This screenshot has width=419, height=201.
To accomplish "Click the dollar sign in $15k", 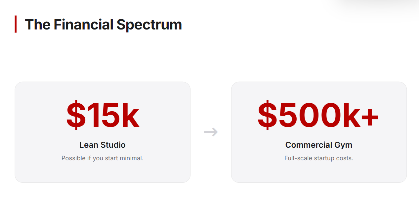I will [x=74, y=115].
